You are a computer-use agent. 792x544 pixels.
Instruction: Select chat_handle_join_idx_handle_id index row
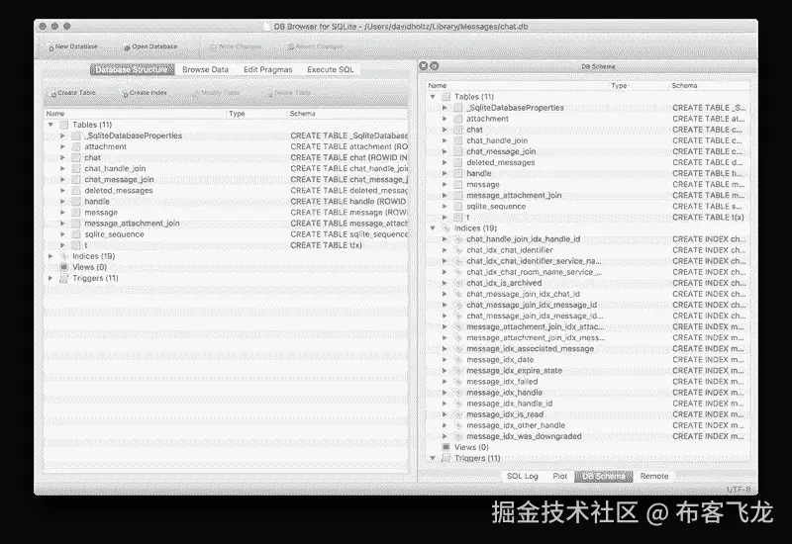(588, 239)
